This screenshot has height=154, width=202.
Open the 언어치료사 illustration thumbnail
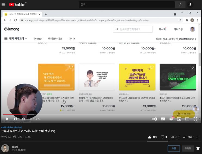point(97,77)
